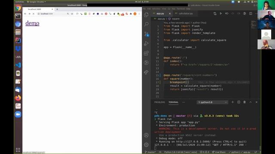Image resolution: width=275 pixels, height=154 pixels.
Task: Click Split Editor icon in editor toolbar
Action: [251, 13]
